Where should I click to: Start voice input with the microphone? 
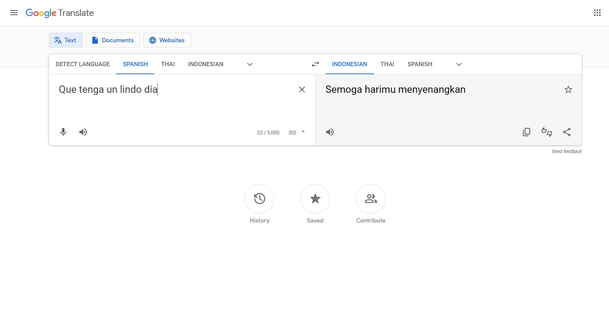[x=63, y=132]
